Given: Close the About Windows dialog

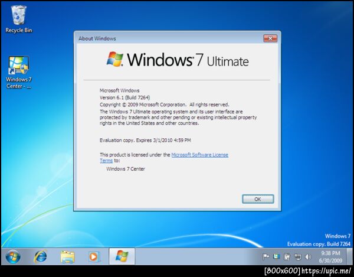Looking at the screenshot, I should click(270, 38).
